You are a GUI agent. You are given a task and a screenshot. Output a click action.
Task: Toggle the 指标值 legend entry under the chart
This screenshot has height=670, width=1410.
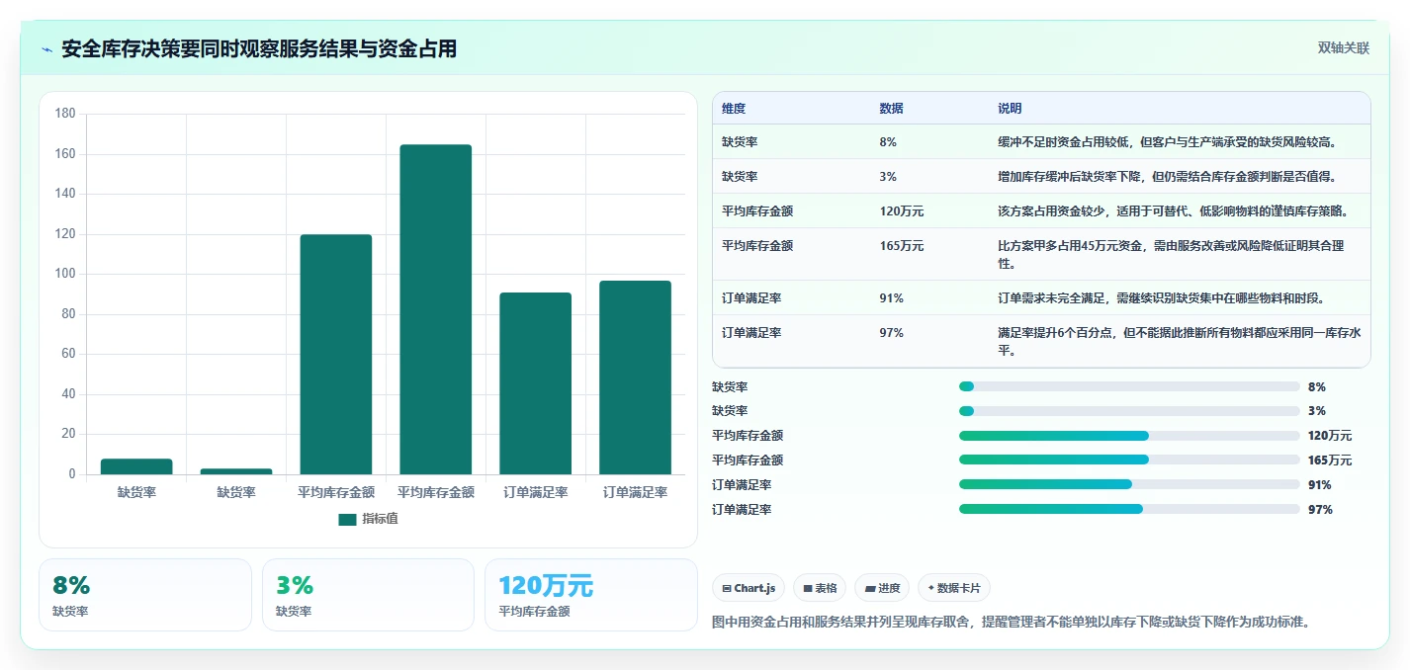[368, 519]
